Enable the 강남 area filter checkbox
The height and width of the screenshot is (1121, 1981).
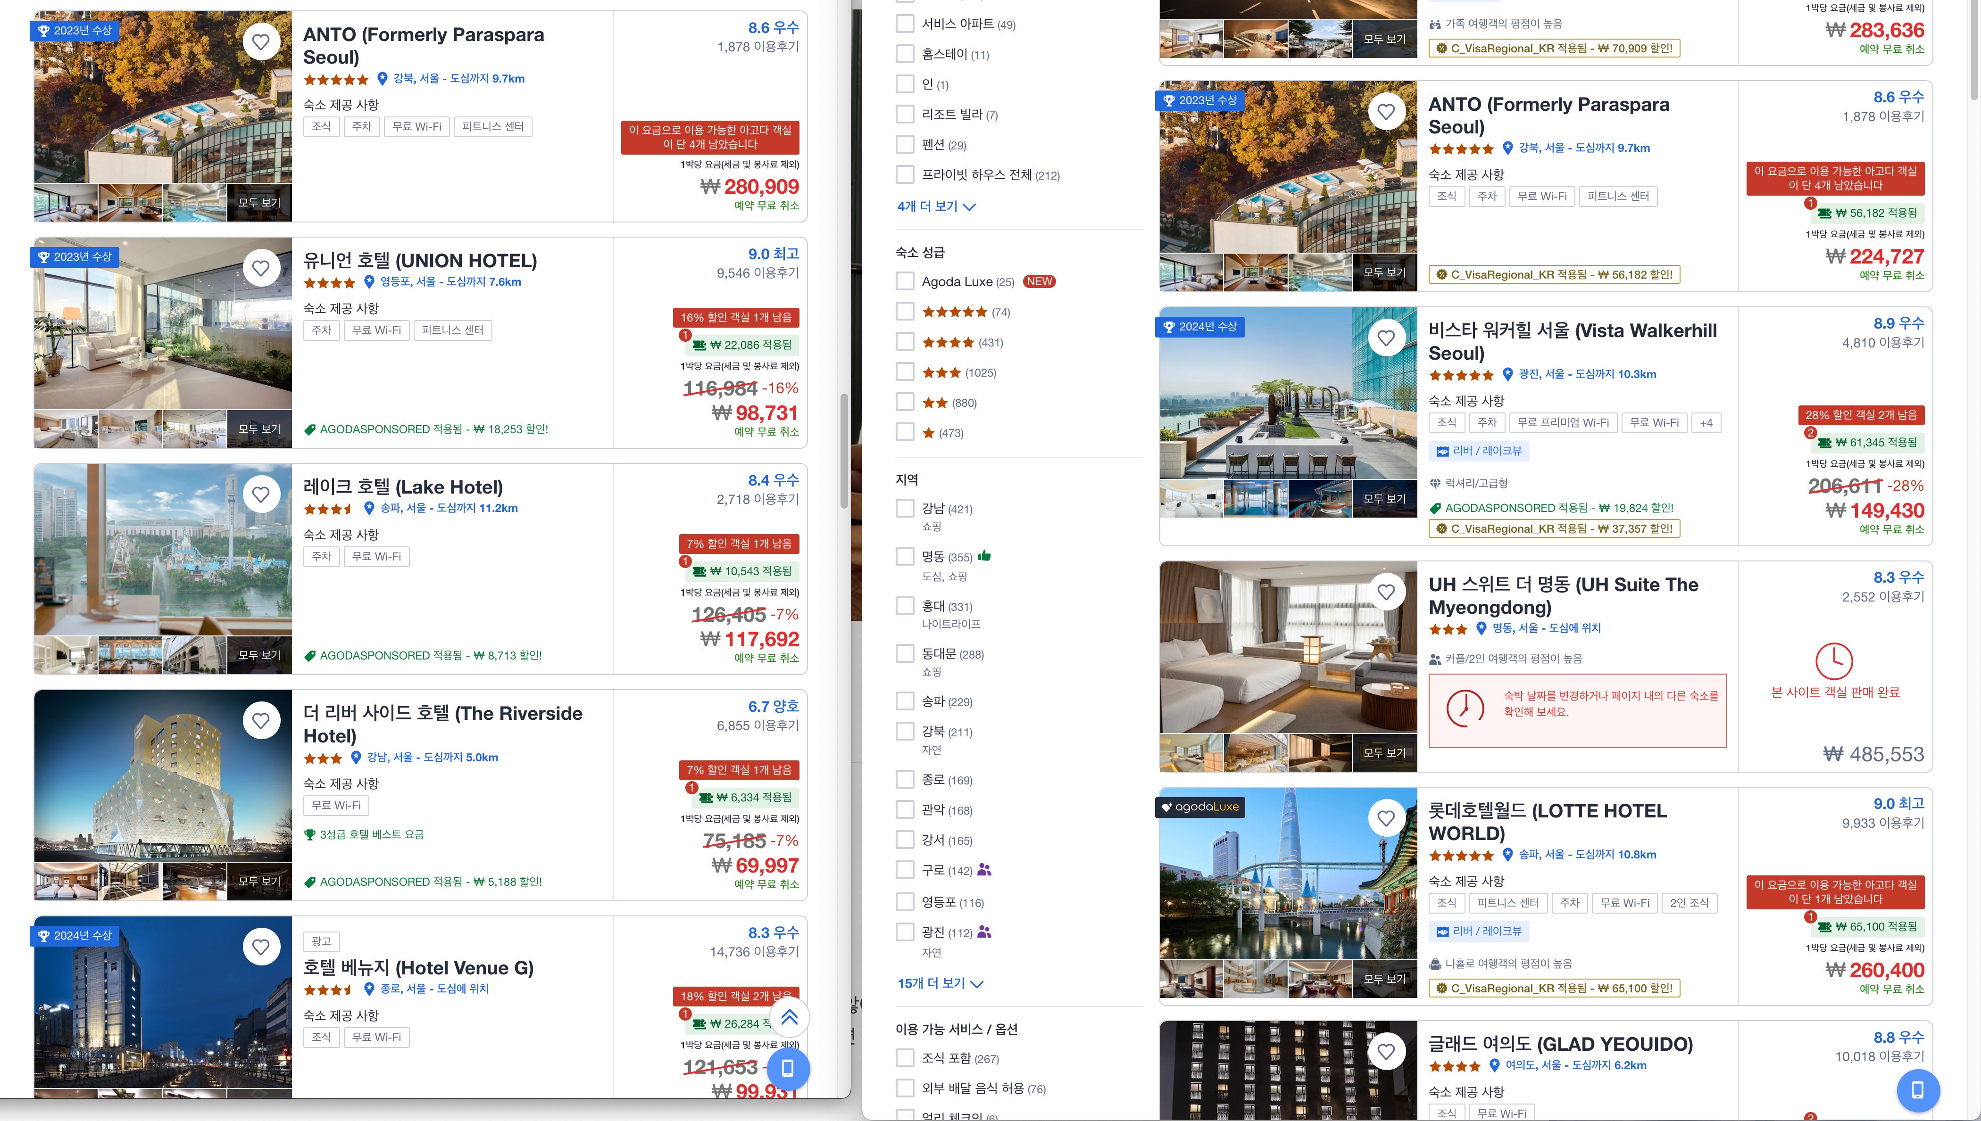(x=905, y=509)
